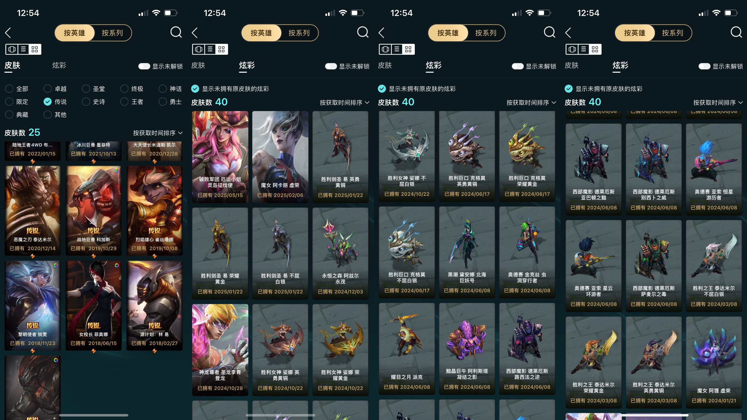The image size is (747, 420).
Task: Switch to list view on 皮肤数 25 screen
Action: tap(23, 49)
